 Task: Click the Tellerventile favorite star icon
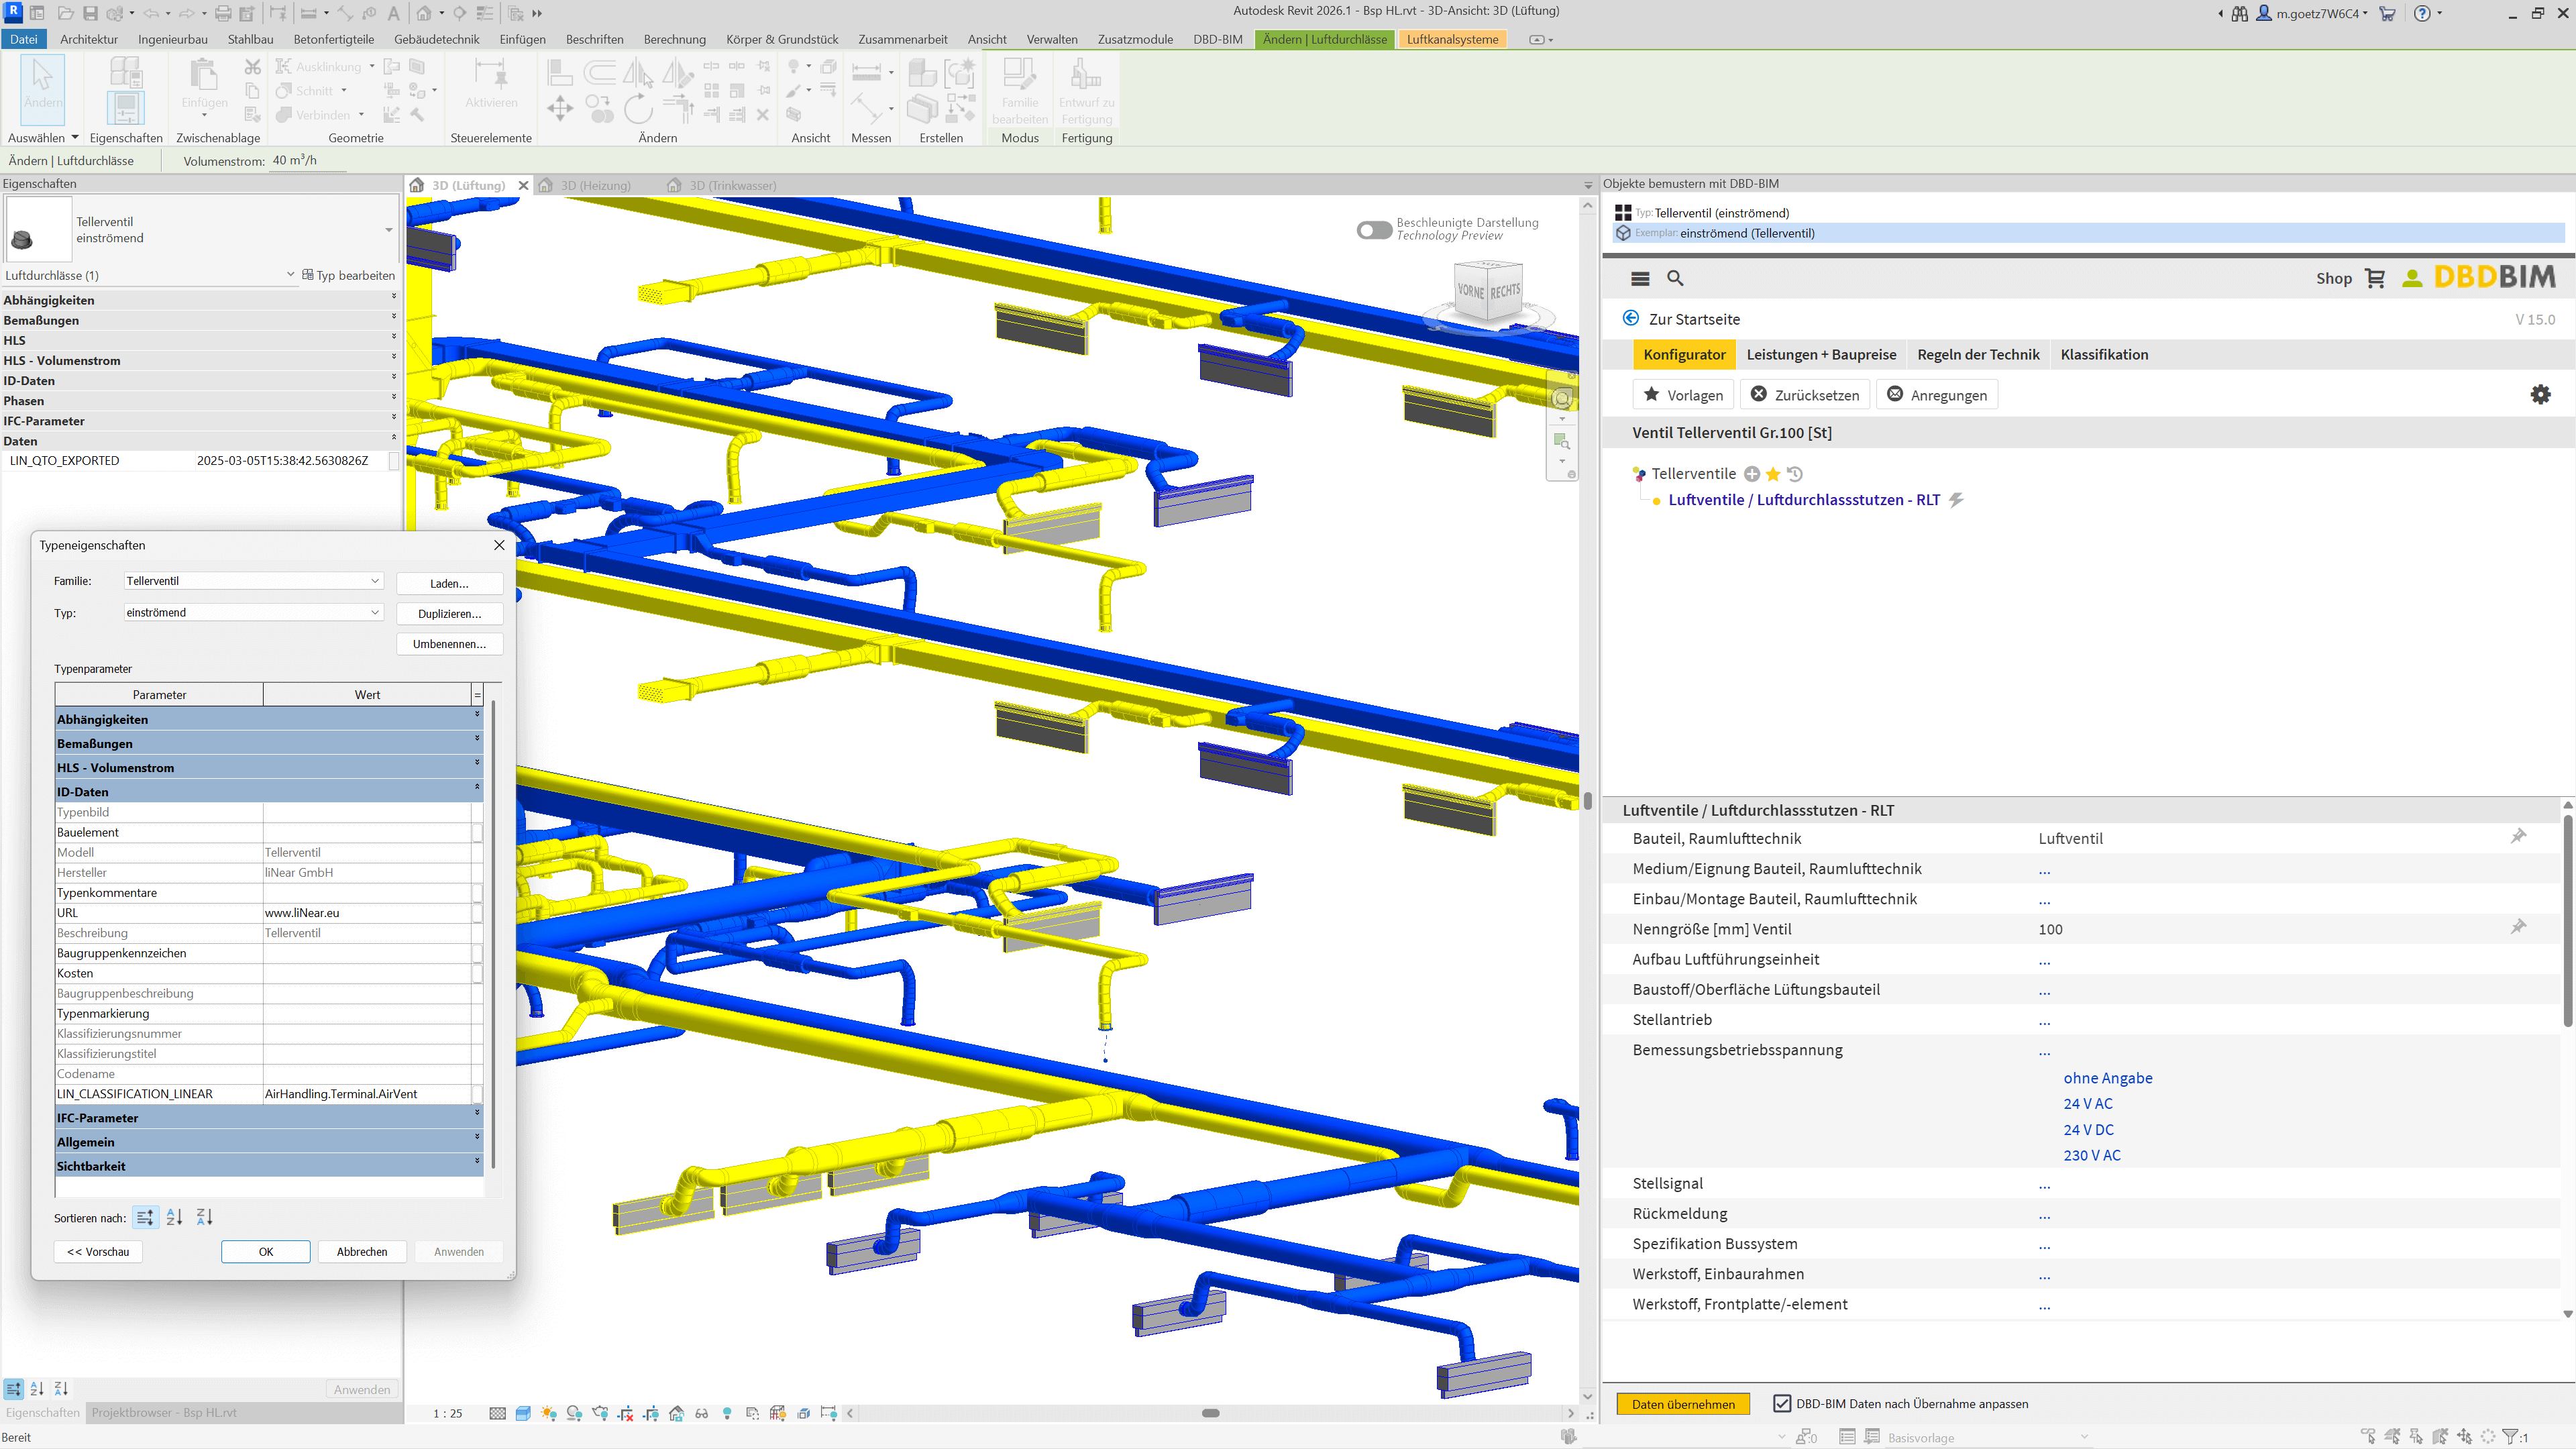click(x=1773, y=474)
